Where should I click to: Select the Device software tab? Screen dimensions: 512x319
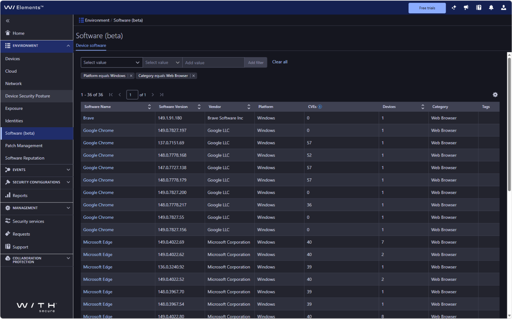91,46
